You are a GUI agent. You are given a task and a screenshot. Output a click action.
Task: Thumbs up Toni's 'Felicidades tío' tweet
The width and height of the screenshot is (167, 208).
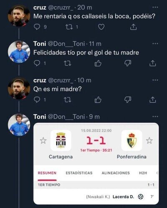point(98,64)
